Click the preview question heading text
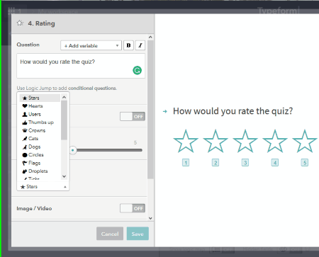The image size is (319, 257). tap(233, 111)
